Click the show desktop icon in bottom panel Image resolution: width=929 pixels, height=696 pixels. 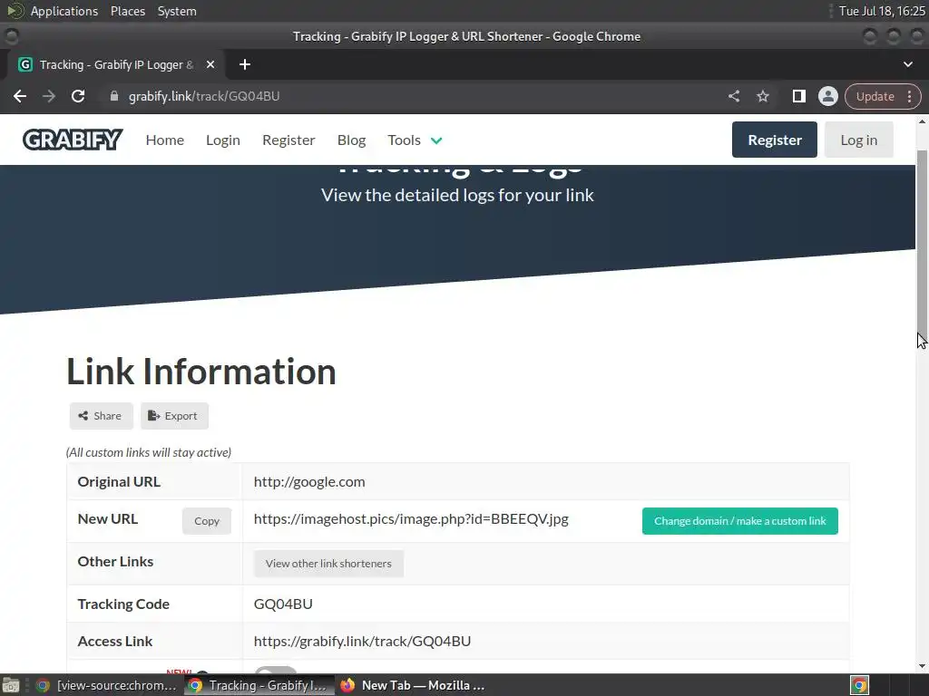11,685
